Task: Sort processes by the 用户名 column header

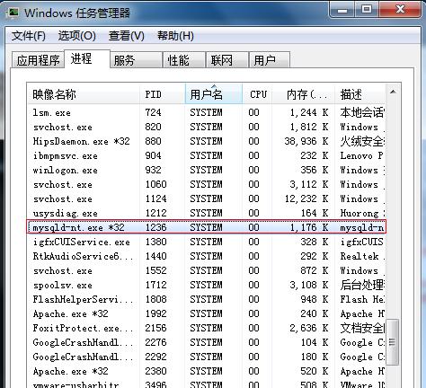Action: click(214, 94)
